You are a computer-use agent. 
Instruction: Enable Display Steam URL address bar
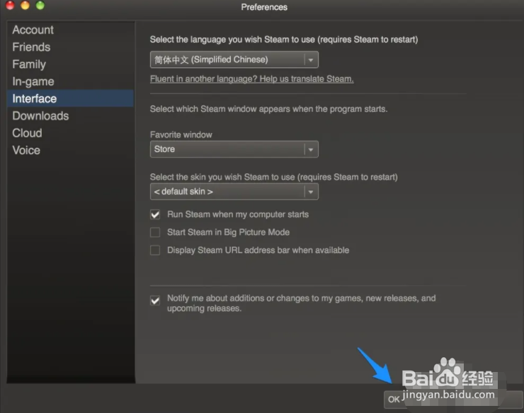(x=155, y=250)
